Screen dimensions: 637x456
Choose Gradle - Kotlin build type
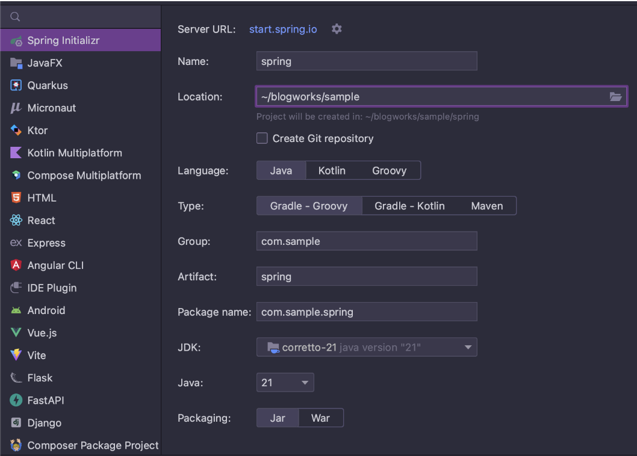click(x=409, y=206)
